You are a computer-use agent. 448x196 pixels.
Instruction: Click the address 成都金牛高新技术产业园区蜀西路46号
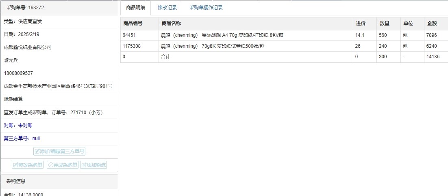coord(58,86)
